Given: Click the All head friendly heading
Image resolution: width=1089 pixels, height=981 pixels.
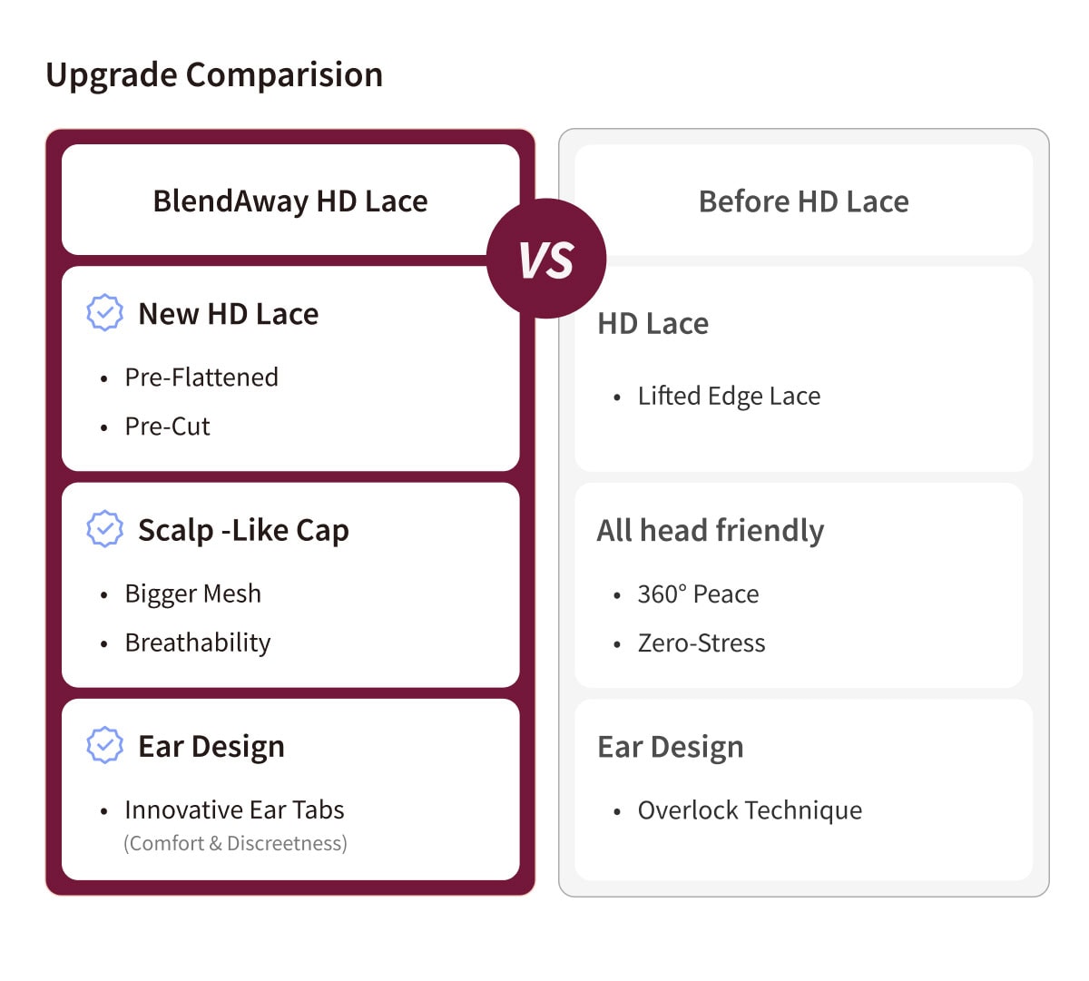Looking at the screenshot, I should tap(711, 530).
